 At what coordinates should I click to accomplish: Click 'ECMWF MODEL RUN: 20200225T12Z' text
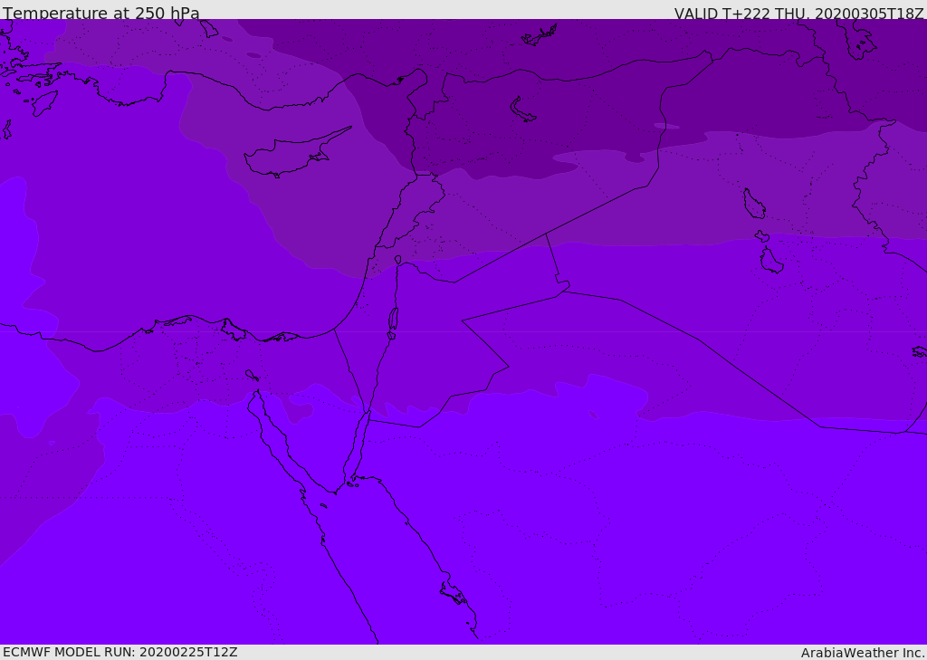(x=120, y=652)
